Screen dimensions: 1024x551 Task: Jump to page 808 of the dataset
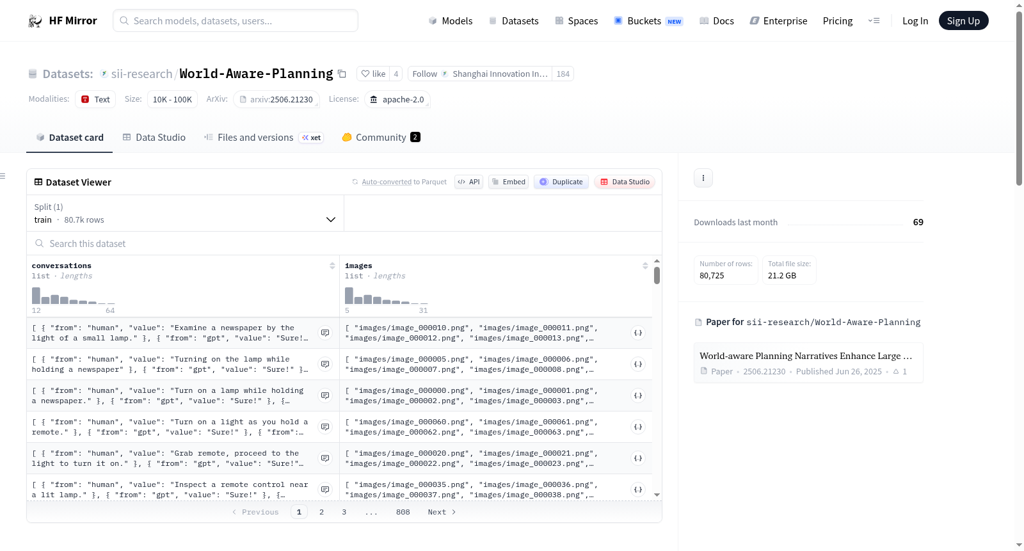point(403,512)
